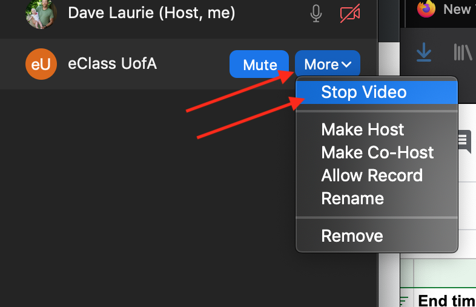Select Make Co-Host menu entry

coord(377,152)
